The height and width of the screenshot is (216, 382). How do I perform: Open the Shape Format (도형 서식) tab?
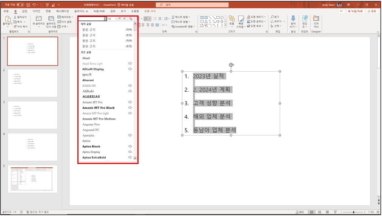pyautogui.click(x=150, y=11)
